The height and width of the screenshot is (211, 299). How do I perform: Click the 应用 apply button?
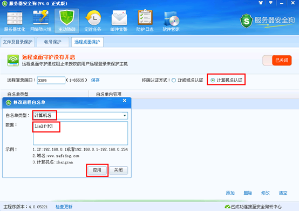point(97,170)
